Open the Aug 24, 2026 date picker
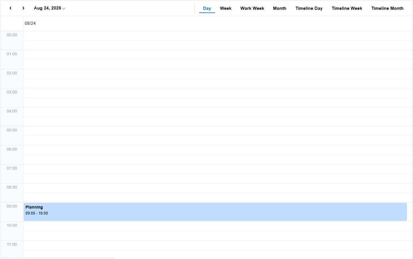 (x=50, y=8)
